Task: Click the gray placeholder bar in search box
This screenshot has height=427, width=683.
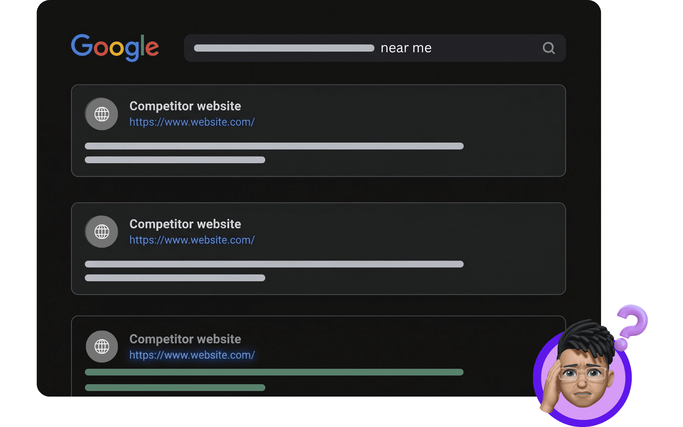Action: click(284, 48)
